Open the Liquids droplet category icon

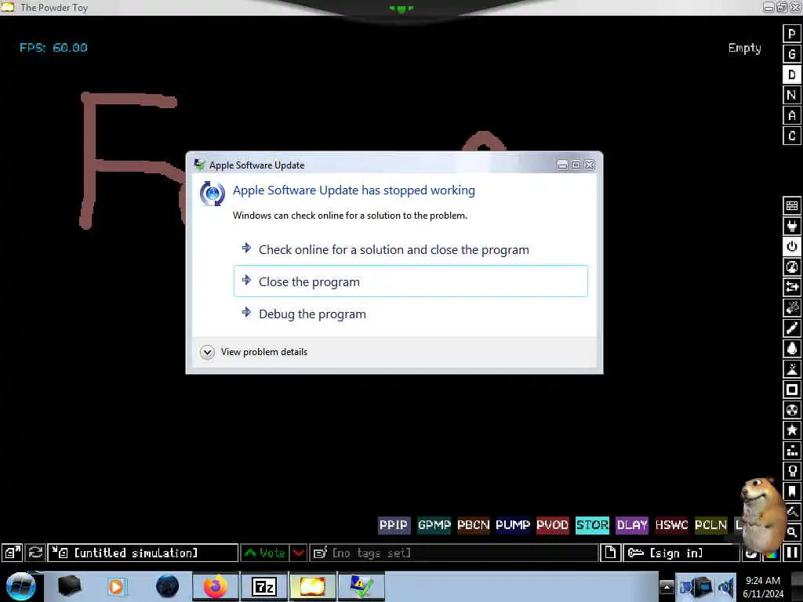pos(792,349)
